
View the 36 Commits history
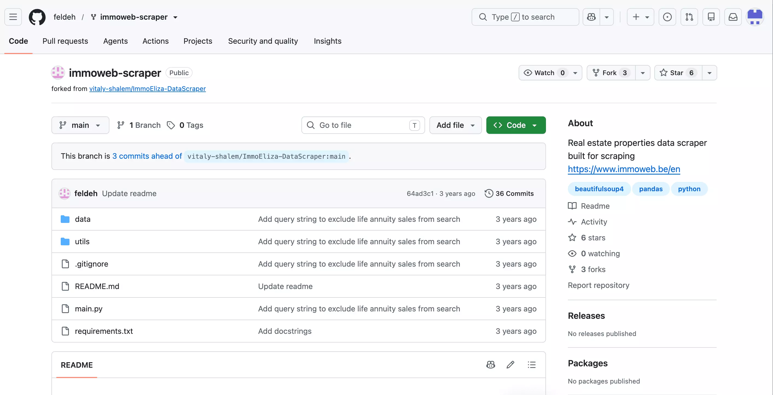pos(509,193)
